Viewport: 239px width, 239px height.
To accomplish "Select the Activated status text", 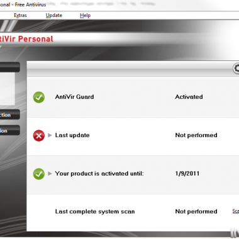I will (x=189, y=97).
